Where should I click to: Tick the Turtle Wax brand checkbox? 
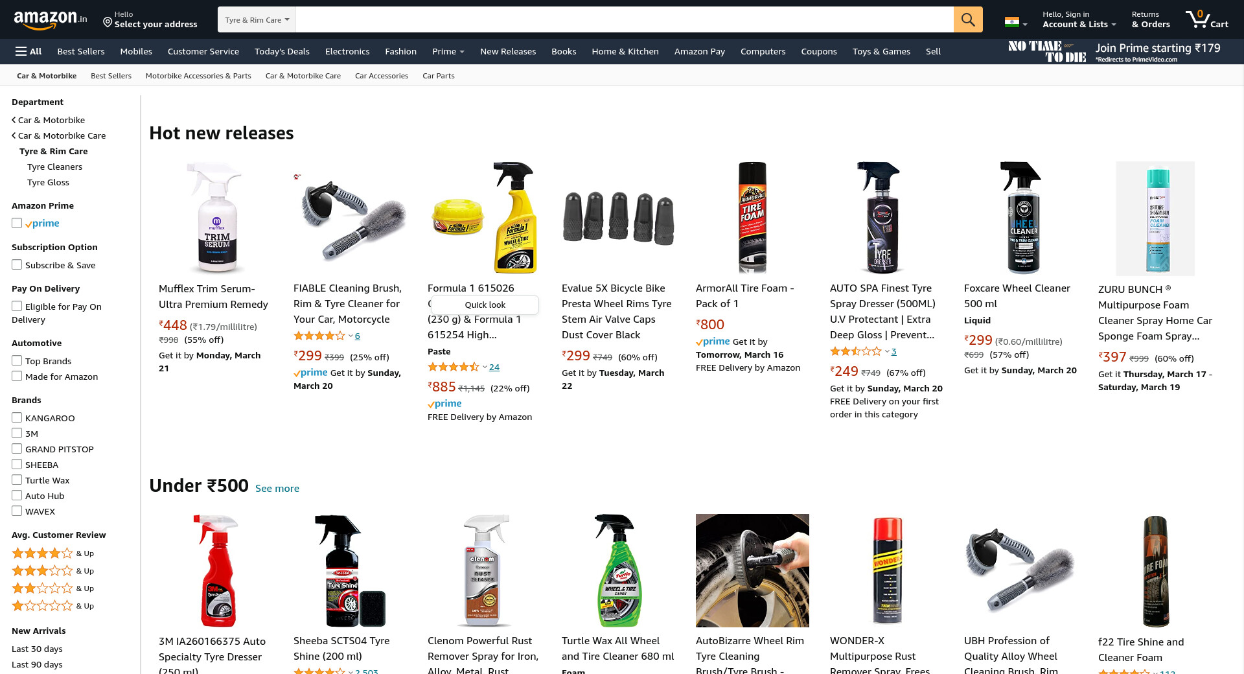pos(17,480)
